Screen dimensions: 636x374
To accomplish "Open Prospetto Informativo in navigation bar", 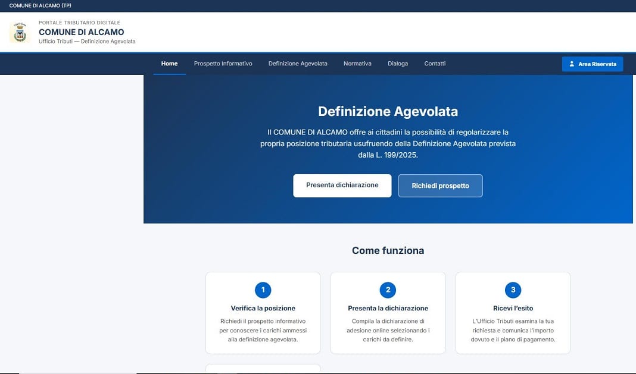I will 223,64.
